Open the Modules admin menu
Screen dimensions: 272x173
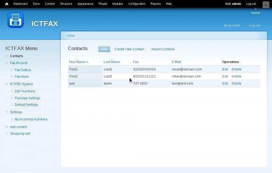coord(118,4)
